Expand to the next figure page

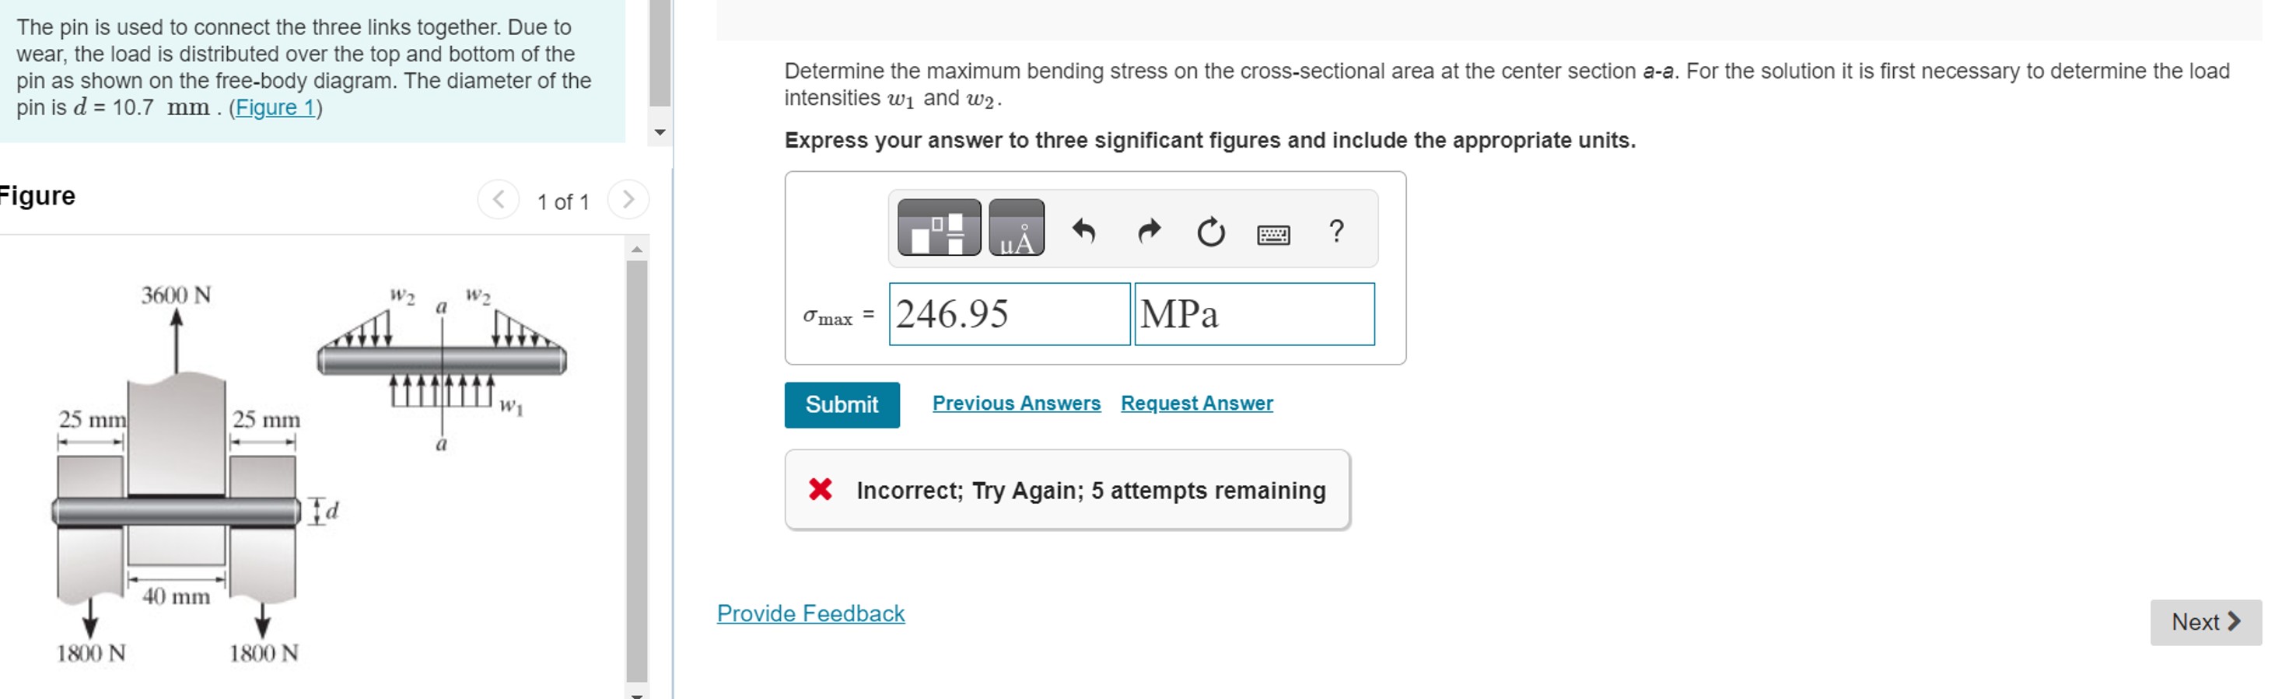[x=628, y=200]
